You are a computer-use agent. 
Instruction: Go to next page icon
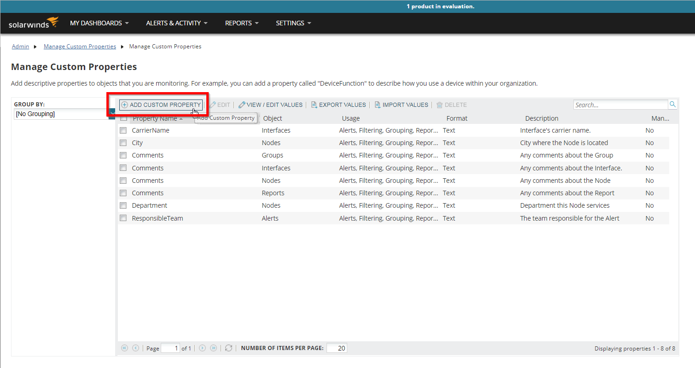pyautogui.click(x=202, y=348)
